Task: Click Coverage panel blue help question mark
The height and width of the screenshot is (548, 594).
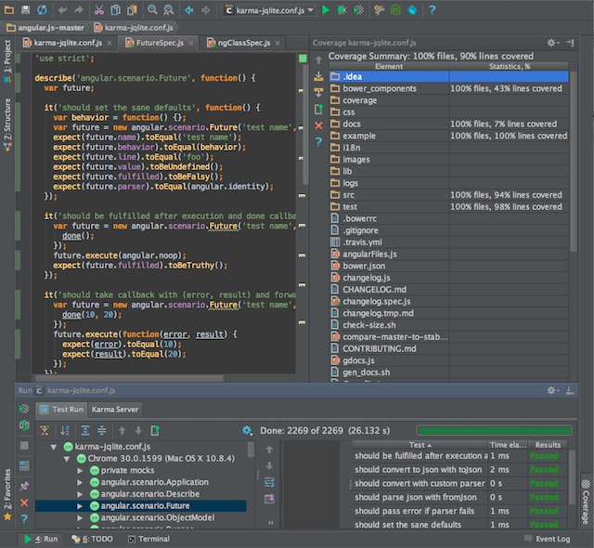Action: 319,141
